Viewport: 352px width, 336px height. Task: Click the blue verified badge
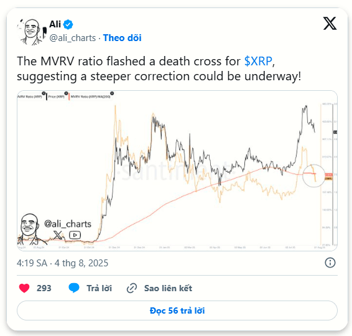68,24
